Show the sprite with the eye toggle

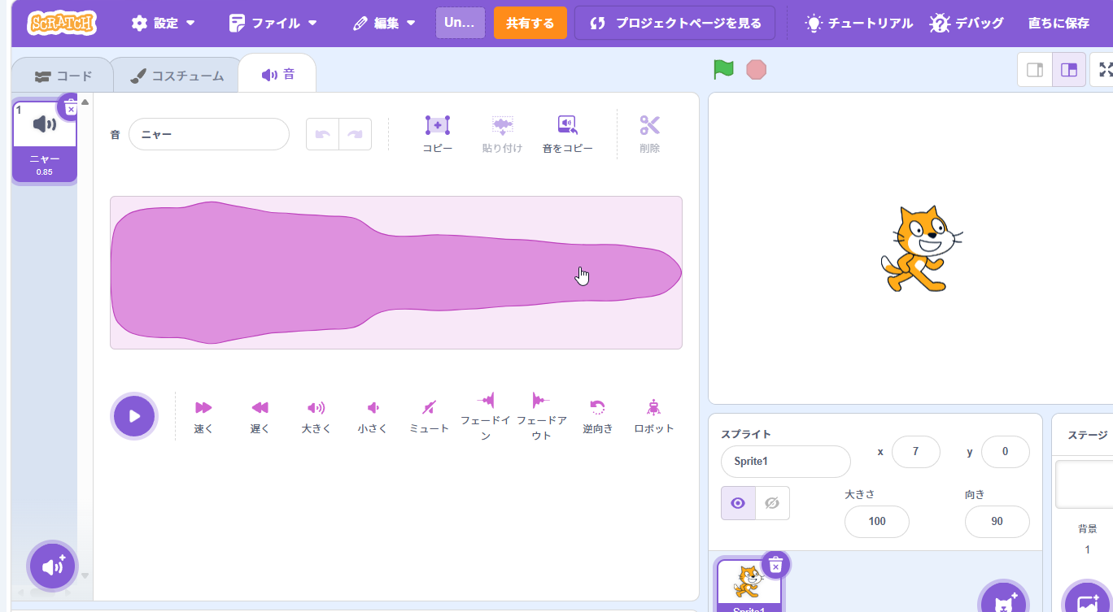click(x=736, y=502)
